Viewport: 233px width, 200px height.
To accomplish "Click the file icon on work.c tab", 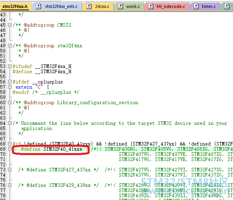I will pos(121,6).
